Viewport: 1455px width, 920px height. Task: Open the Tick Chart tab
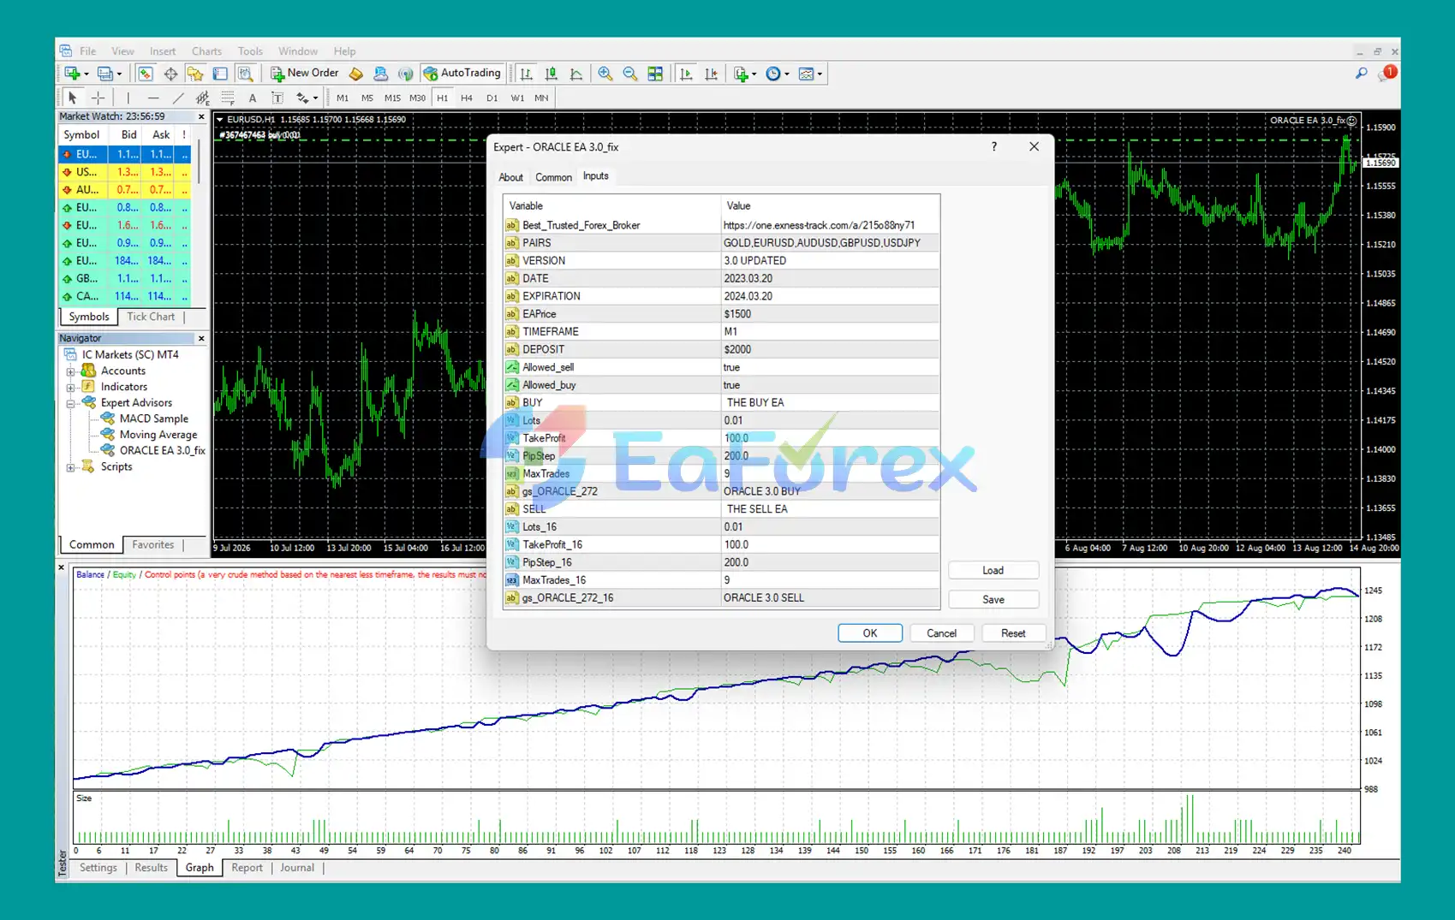point(151,317)
